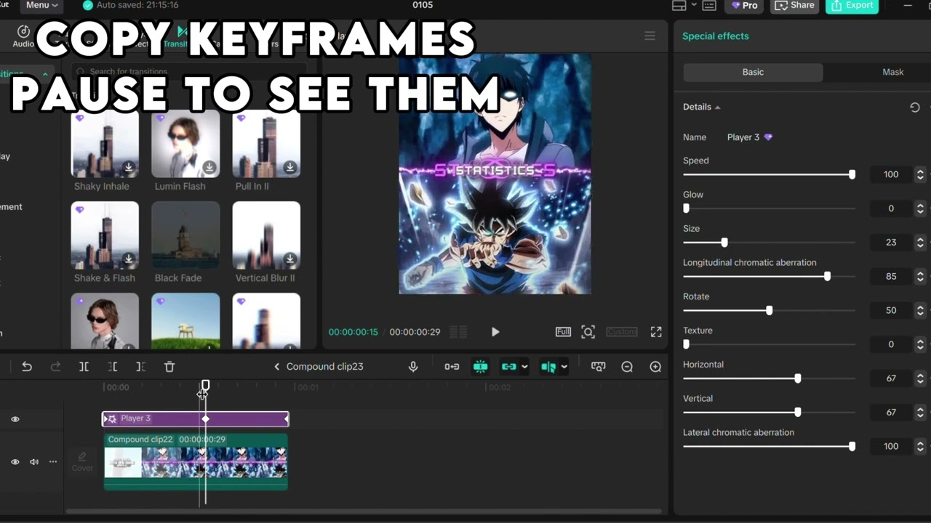Click the Size value field showing 23
Viewport: 931px width, 523px height.
tap(891, 243)
